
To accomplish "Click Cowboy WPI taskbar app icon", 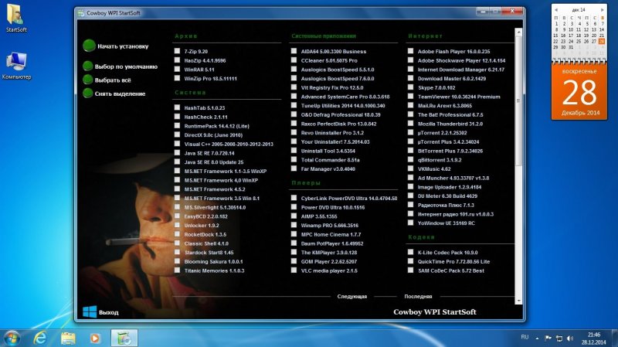I will [124, 338].
